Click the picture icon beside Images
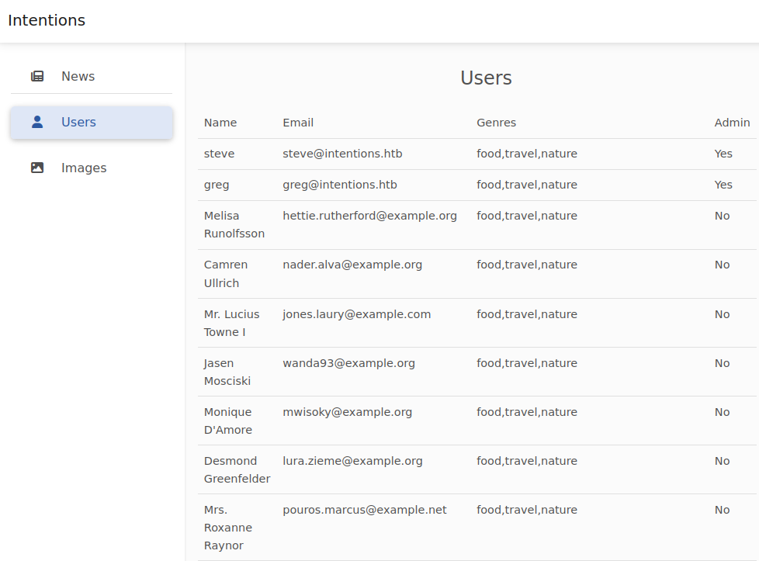Viewport: 759px width, 561px height. (x=37, y=168)
